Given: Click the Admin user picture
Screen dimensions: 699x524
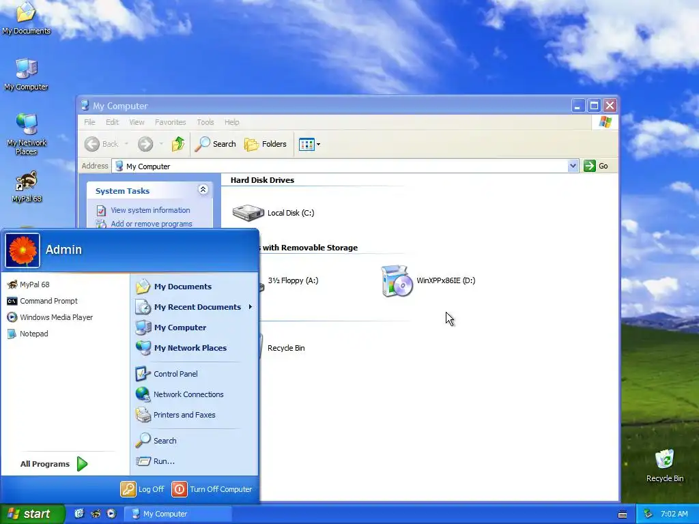Looking at the screenshot, I should coord(23,250).
